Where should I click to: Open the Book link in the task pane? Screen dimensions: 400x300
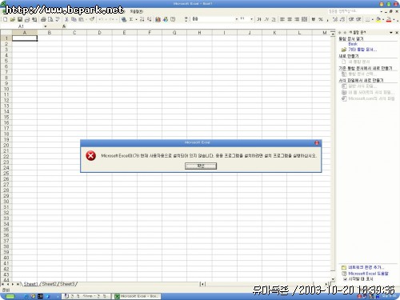coord(353,44)
